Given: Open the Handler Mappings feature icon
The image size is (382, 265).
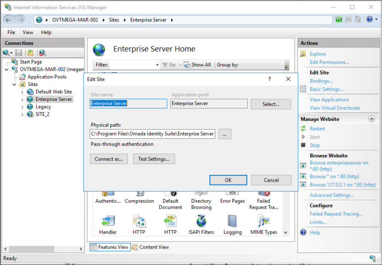Looking at the screenshot, I should point(108,221).
